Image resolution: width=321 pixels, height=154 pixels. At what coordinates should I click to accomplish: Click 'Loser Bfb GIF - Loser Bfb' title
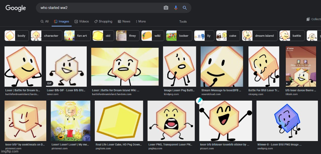(66, 90)
